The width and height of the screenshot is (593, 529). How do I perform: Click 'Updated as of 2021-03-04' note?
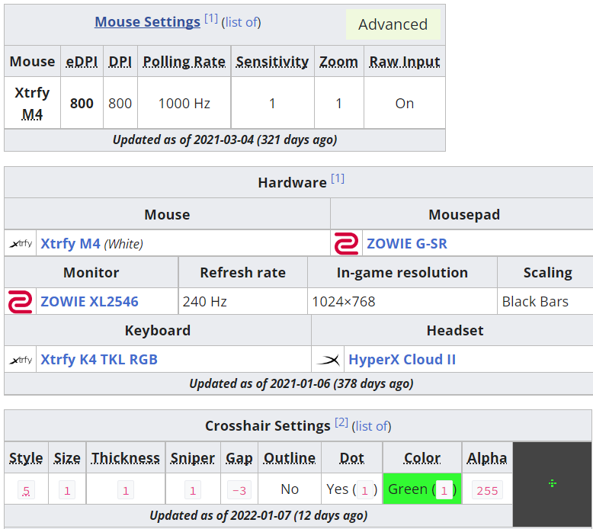225,140
